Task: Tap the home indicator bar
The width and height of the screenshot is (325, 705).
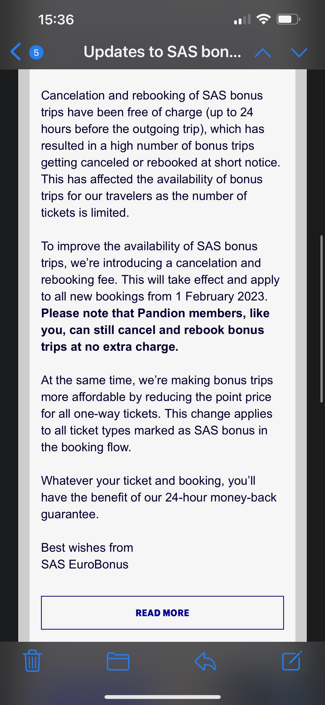Action: [x=162, y=697]
